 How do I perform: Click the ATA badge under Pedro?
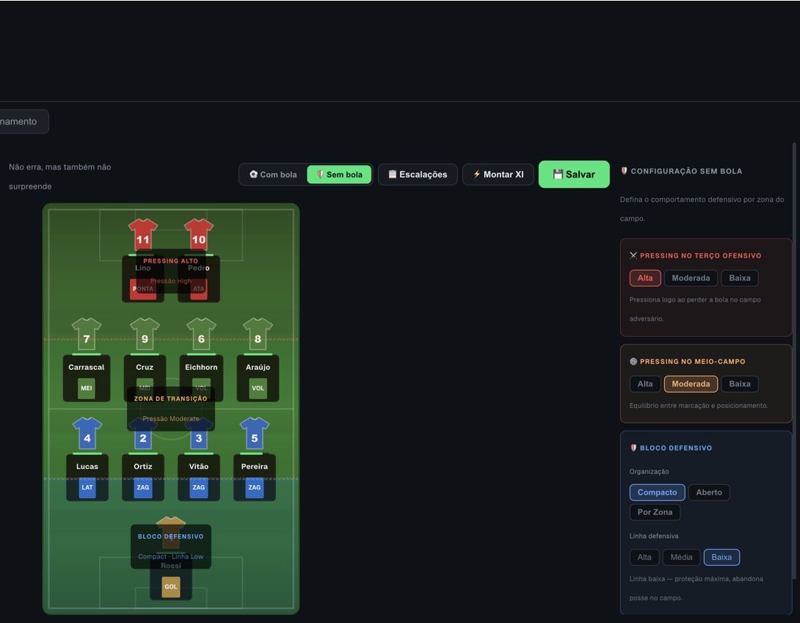198,289
